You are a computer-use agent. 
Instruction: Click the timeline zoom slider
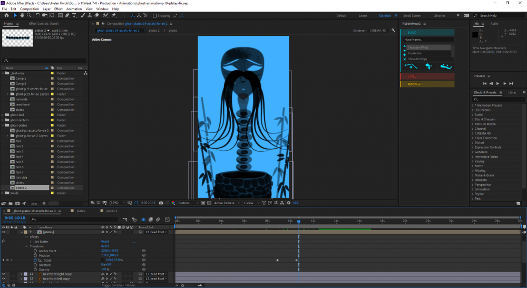point(183,285)
